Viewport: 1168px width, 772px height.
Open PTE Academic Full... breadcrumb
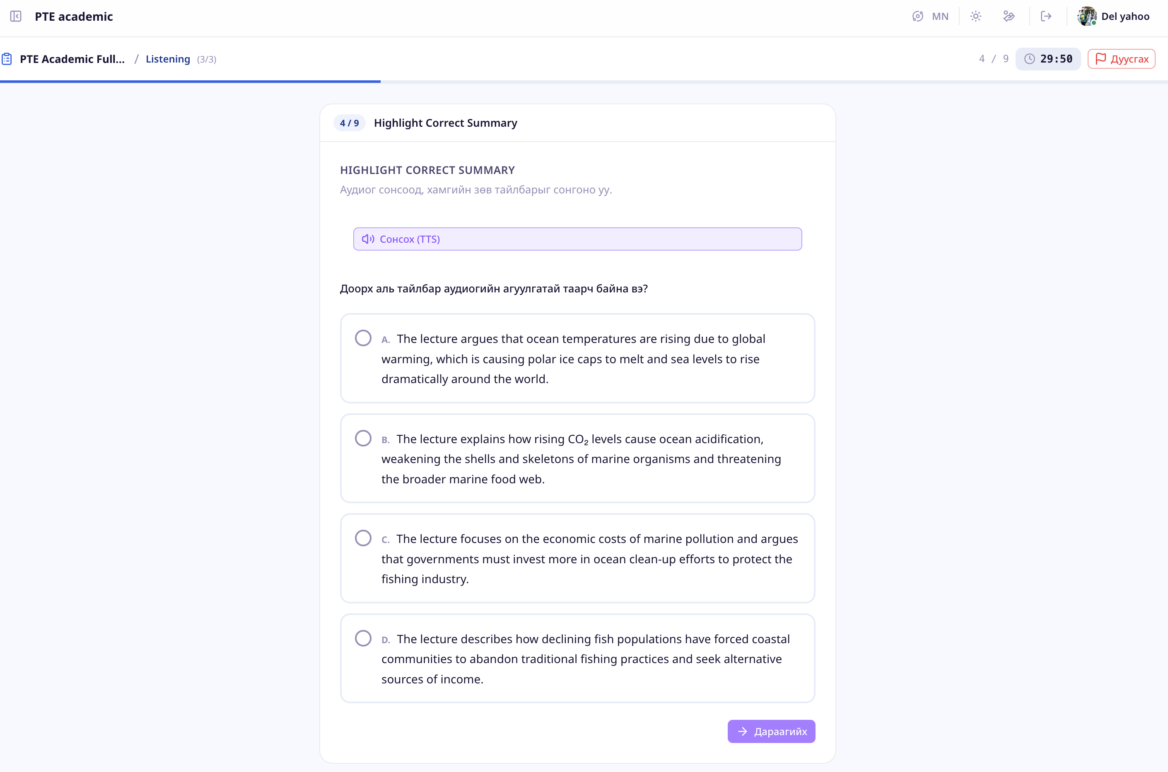(72, 59)
